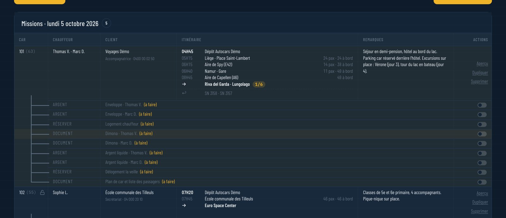Click the lock icon on mission 102
Viewport: 506px width, 218px height.
pyautogui.click(x=42, y=192)
